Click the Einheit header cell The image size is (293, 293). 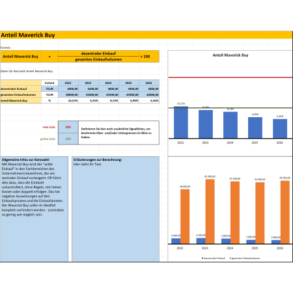49,83
